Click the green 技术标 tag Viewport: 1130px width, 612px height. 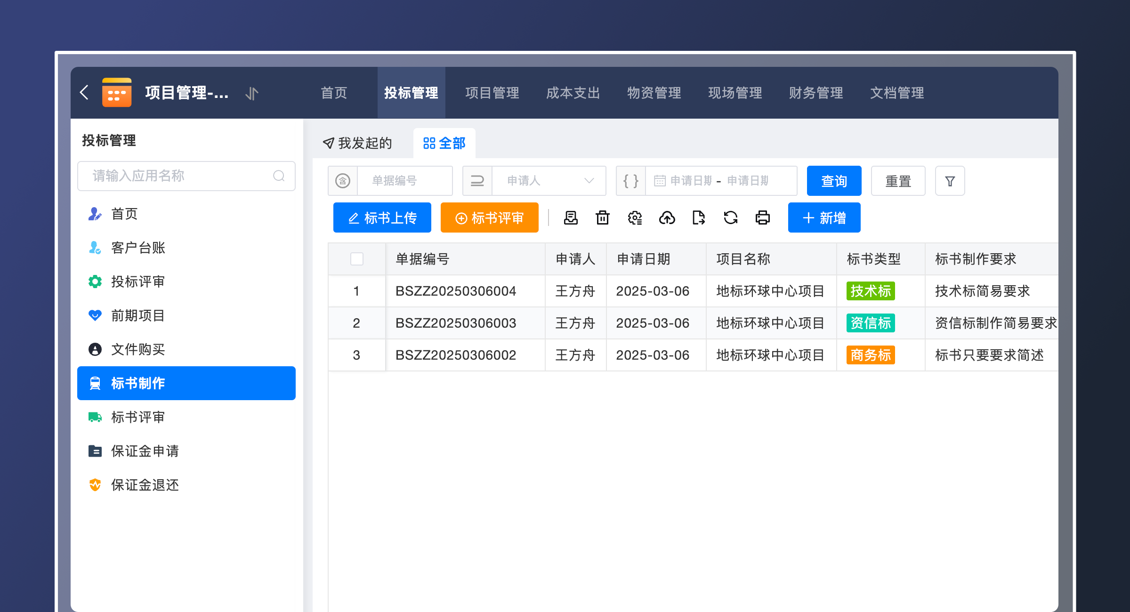pyautogui.click(x=870, y=291)
